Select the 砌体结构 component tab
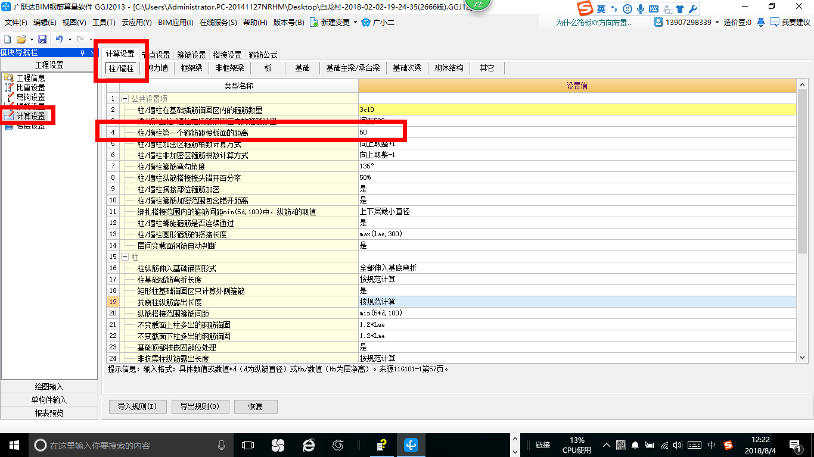814x457 pixels. 449,68
